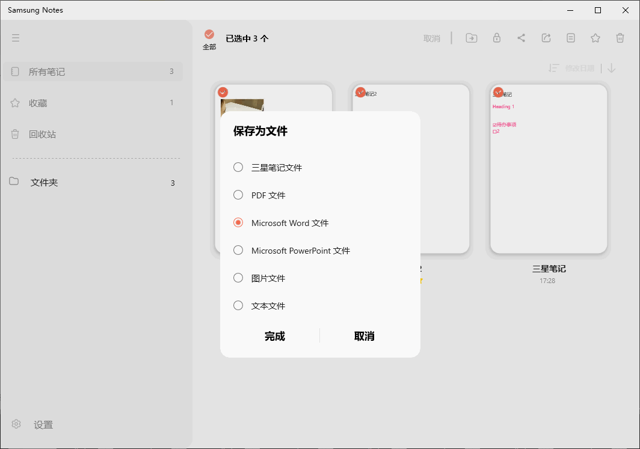
Task: Close the Samsung Notes window
Action: point(625,10)
